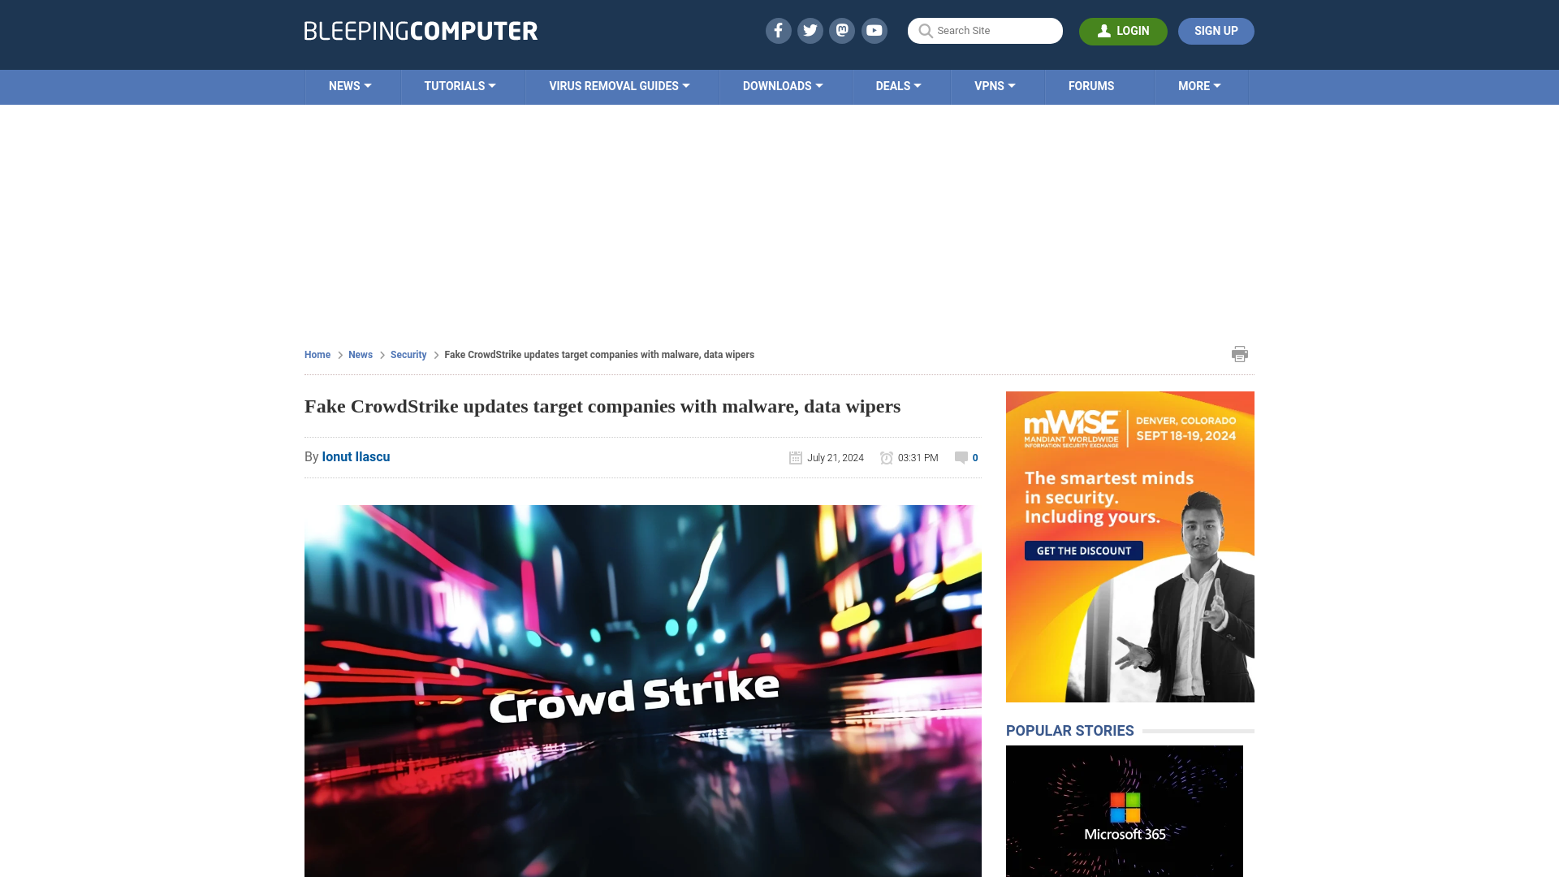1559x877 pixels.
Task: Open VIRUS REMOVAL GUIDES dropdown
Action: 620,86
